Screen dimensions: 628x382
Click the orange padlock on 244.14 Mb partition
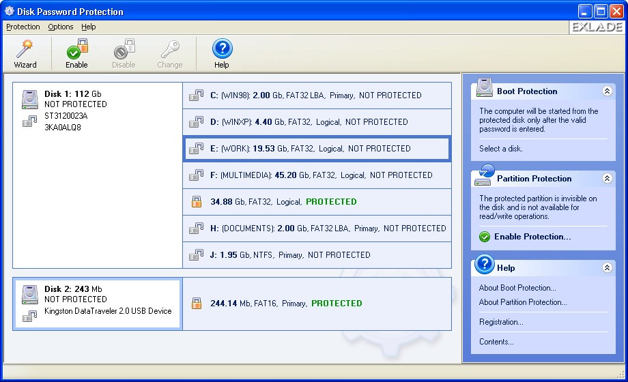click(197, 303)
